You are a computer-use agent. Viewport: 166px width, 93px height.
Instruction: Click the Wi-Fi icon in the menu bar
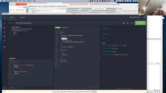click(x=134, y=1)
